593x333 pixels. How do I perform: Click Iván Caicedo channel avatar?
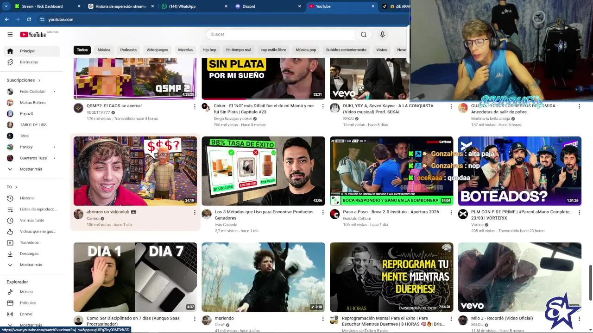pyautogui.click(x=207, y=214)
